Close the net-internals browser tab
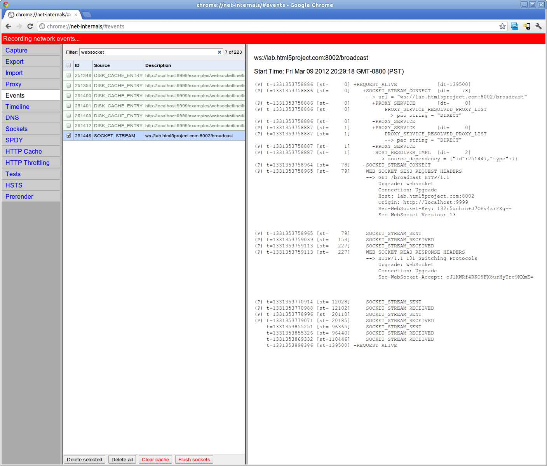547x466 pixels. pyautogui.click(x=76, y=15)
